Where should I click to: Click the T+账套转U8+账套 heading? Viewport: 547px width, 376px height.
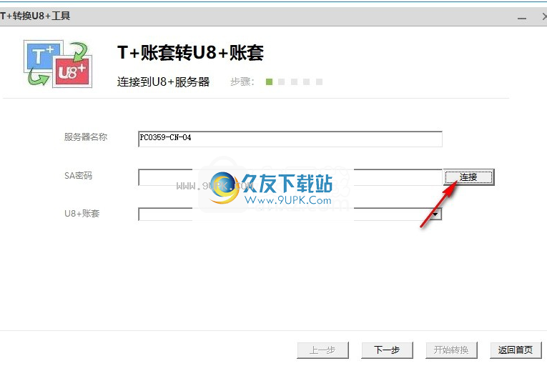[190, 53]
